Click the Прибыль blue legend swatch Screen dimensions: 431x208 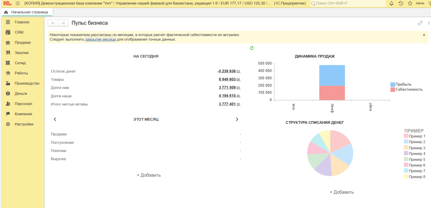393,84
